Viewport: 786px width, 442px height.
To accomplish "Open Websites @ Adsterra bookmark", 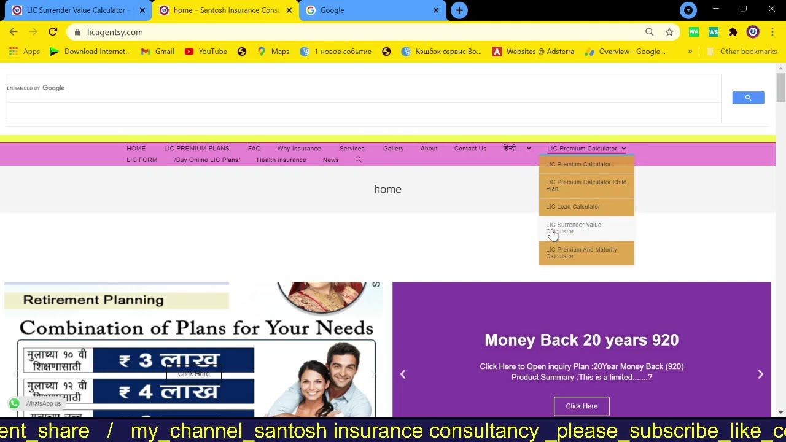I will (x=534, y=52).
